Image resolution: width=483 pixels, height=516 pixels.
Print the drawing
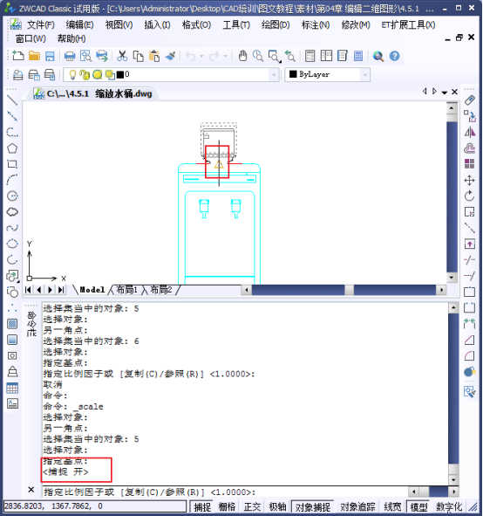[x=70, y=56]
